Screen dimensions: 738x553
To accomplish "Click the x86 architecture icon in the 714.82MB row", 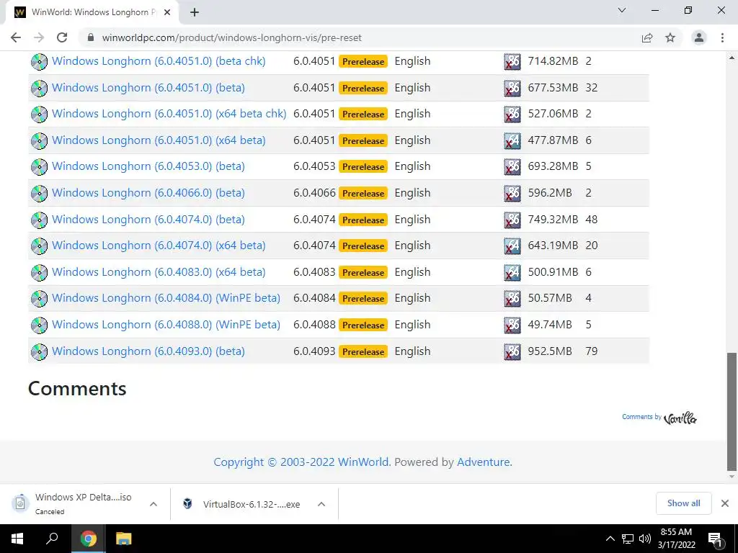I will click(x=512, y=62).
